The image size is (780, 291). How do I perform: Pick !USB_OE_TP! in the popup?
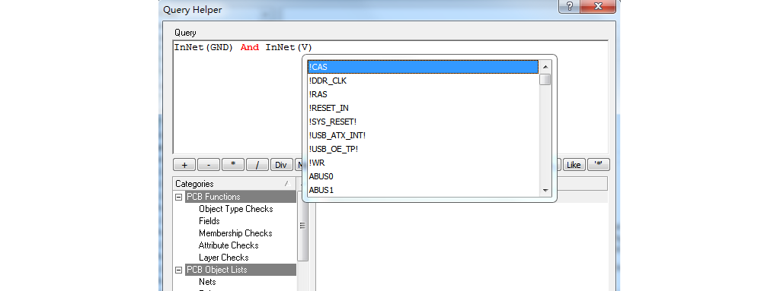pyautogui.click(x=423, y=149)
